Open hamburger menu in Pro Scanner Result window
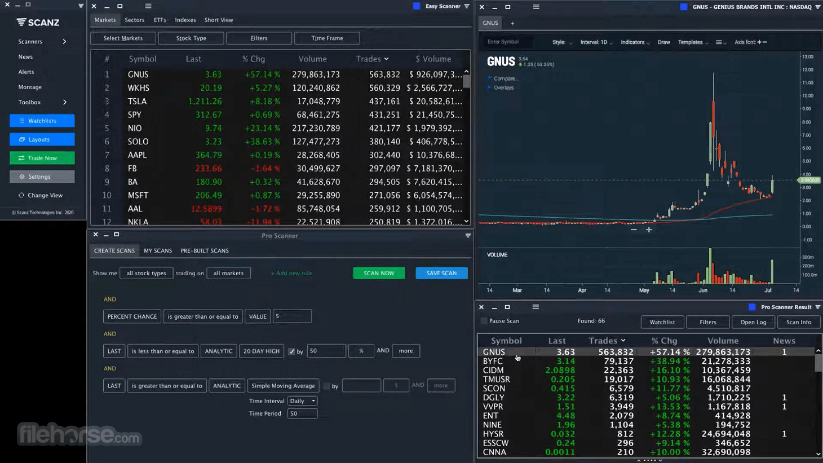Screen dimensions: 823x463 coord(536,307)
